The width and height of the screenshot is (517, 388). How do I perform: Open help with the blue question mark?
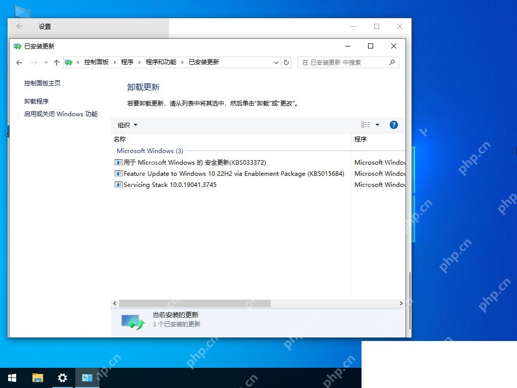[x=394, y=125]
